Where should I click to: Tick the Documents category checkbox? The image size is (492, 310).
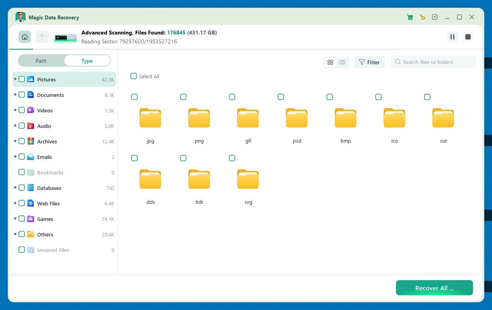click(x=22, y=95)
